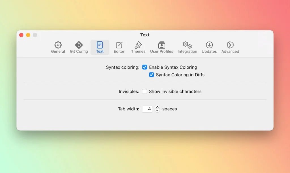Uncheck Syntax Coloring in Diffs
Viewport: 290px width, 173px height.
[152, 75]
